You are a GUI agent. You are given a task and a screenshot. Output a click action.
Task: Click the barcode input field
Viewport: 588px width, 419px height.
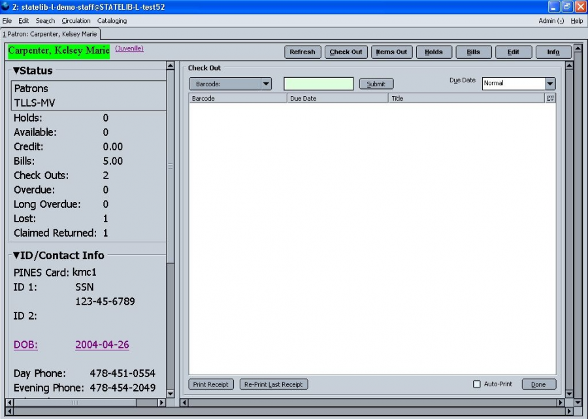(318, 84)
